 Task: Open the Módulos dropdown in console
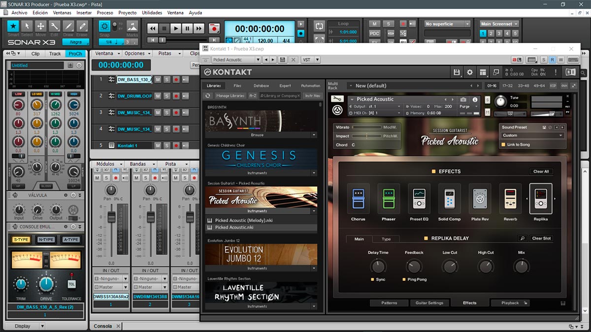[108, 164]
